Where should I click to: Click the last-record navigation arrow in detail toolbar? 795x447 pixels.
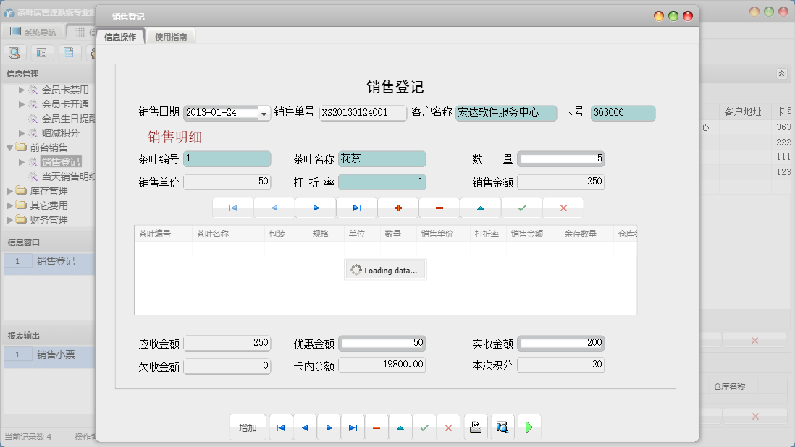point(358,208)
